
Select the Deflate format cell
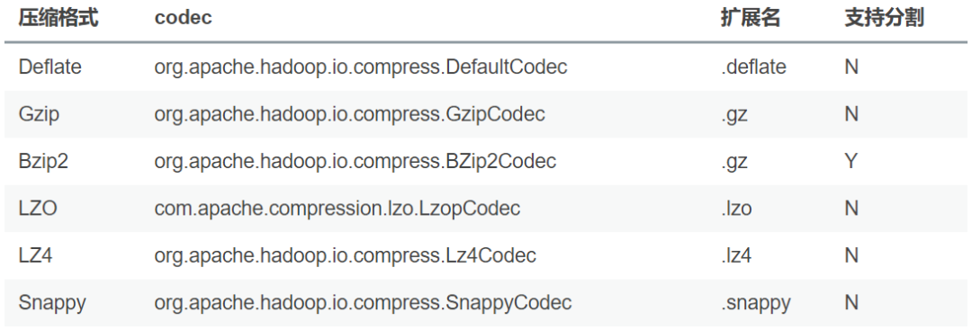click(x=49, y=67)
